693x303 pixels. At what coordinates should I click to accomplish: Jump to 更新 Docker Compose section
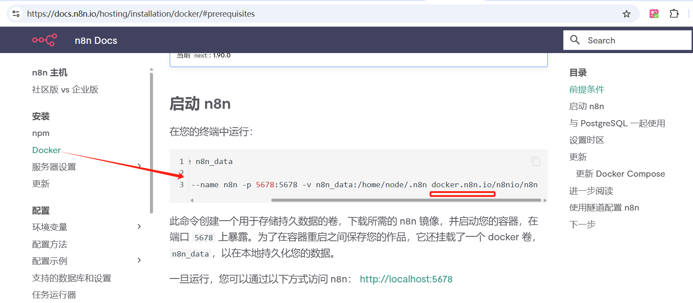click(x=620, y=174)
